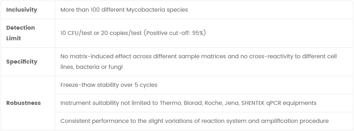Click text 'More than 100 different Mycobacteria species'
The height and width of the screenshot is (131, 354).
point(124,10)
